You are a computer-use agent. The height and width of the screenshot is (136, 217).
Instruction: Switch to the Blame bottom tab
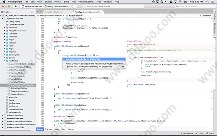(x=57, y=129)
